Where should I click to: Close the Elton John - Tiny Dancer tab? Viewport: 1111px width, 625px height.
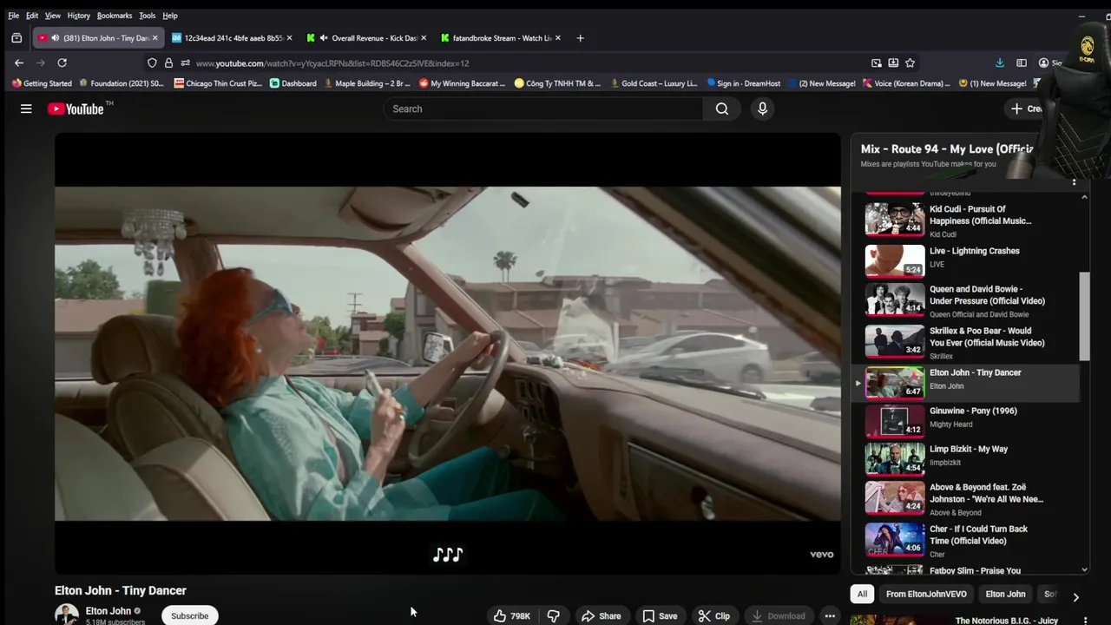154,38
